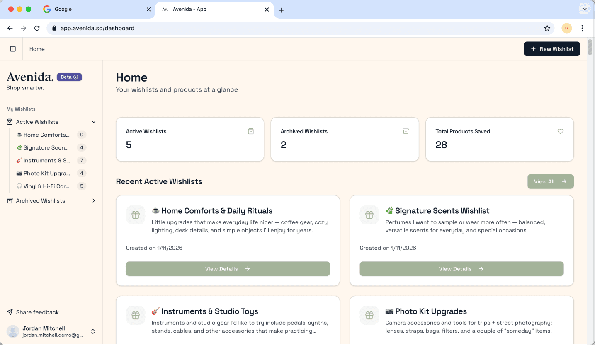Click the browser address bar

pyautogui.click(x=290, y=28)
